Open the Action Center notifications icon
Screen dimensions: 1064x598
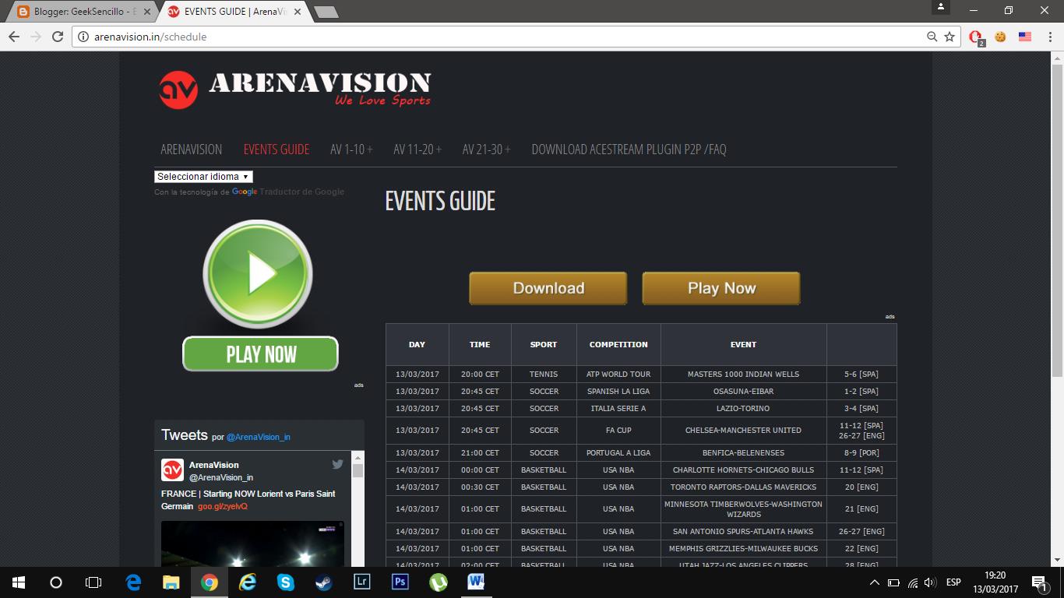point(1039,582)
